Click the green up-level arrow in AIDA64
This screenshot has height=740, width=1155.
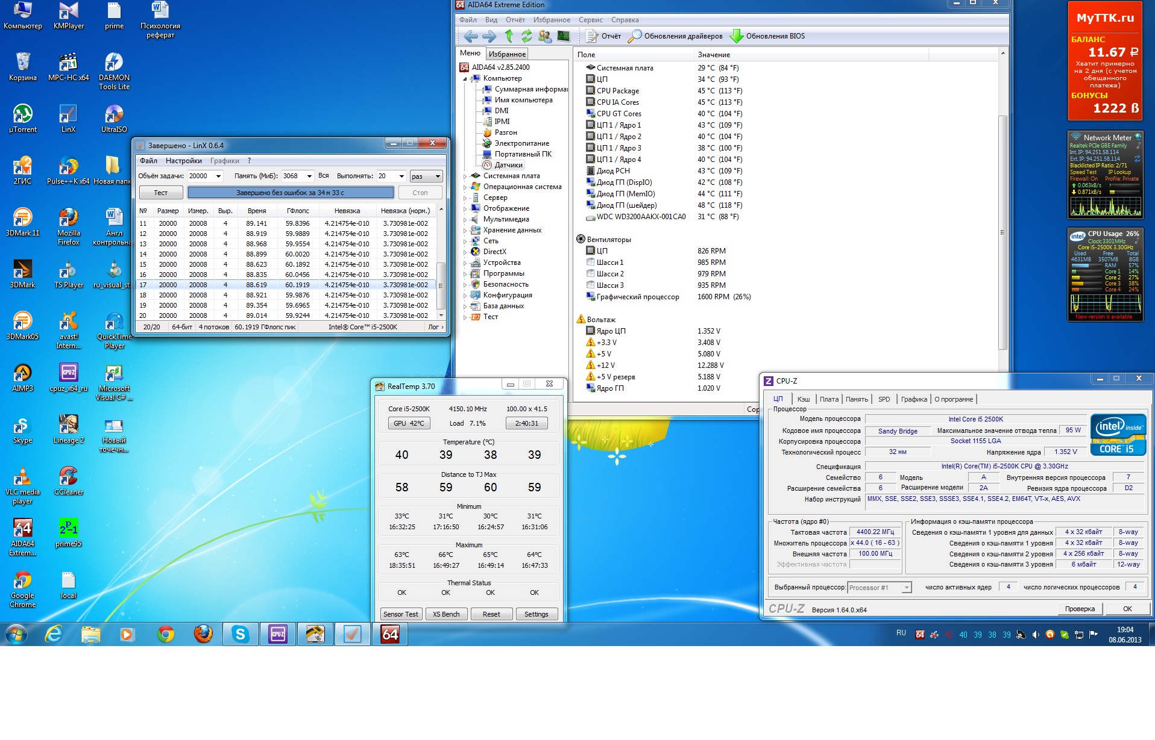pyautogui.click(x=509, y=36)
